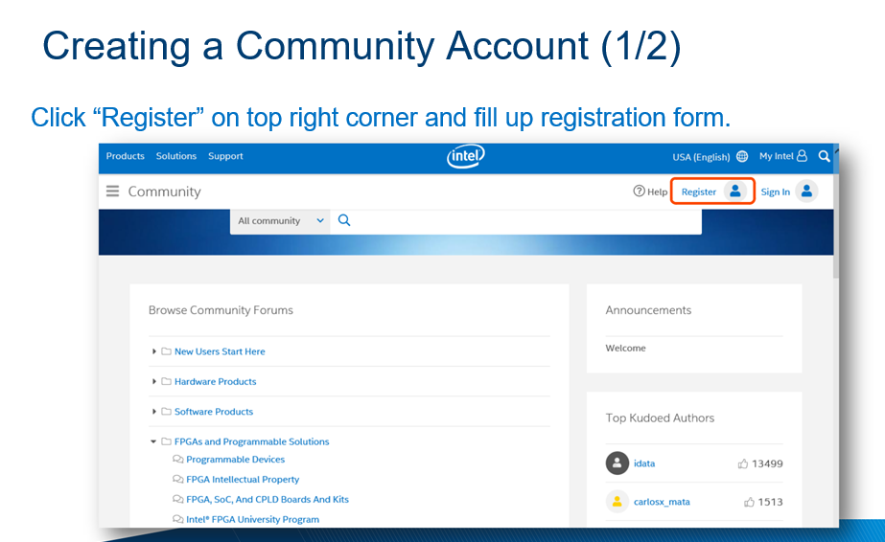Click the carlosx_mata author avatar

[617, 502]
